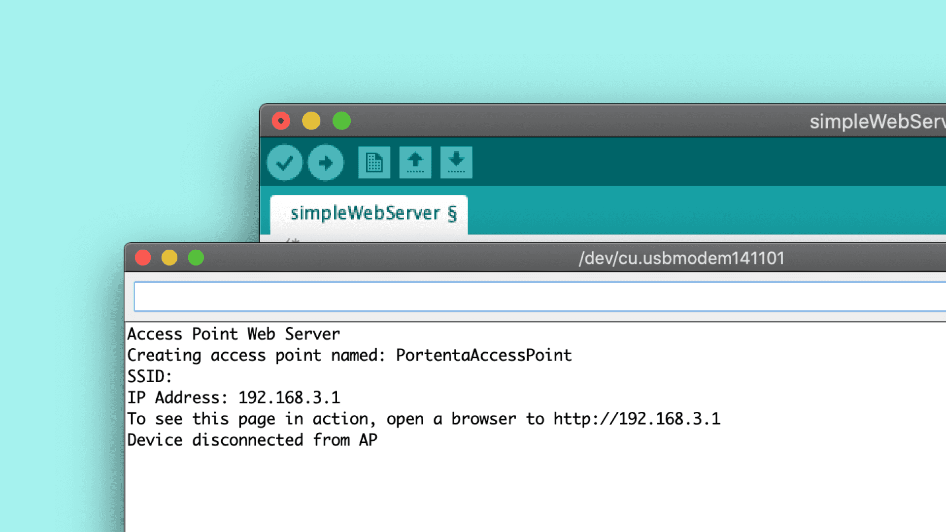Close the Arduino IDE sketch window
The image size is (946, 532).
pyautogui.click(x=281, y=121)
